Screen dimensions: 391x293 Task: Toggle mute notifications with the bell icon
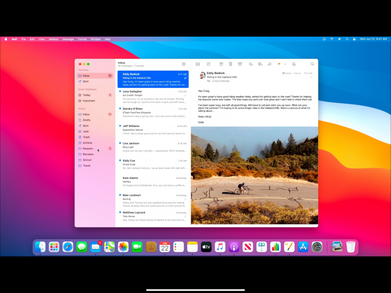[294, 64]
